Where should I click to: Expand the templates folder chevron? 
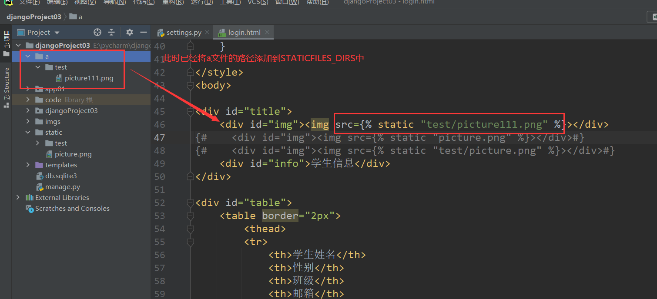tap(28, 165)
